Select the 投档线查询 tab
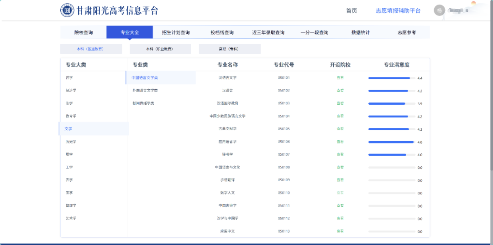The height and width of the screenshot is (245, 493). (222, 32)
